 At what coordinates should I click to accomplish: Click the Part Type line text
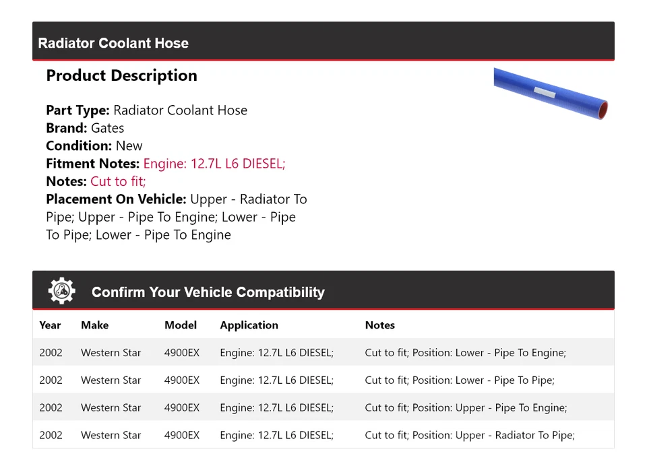[x=146, y=110]
